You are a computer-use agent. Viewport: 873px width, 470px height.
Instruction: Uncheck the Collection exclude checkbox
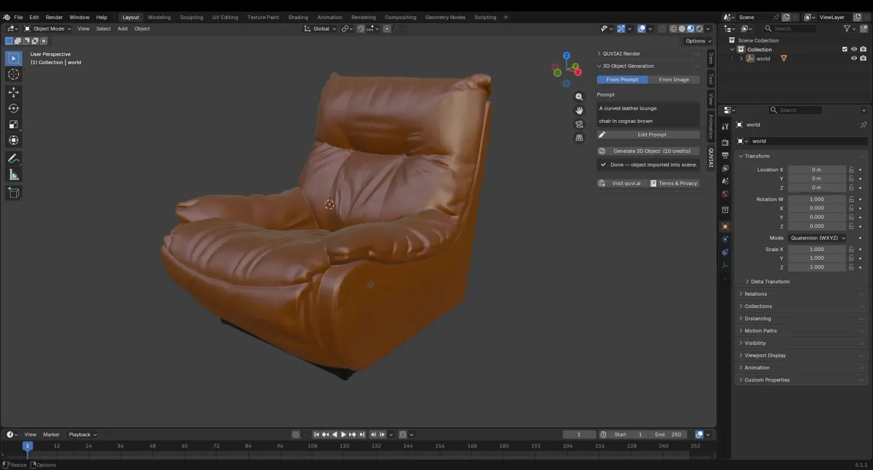(x=845, y=49)
